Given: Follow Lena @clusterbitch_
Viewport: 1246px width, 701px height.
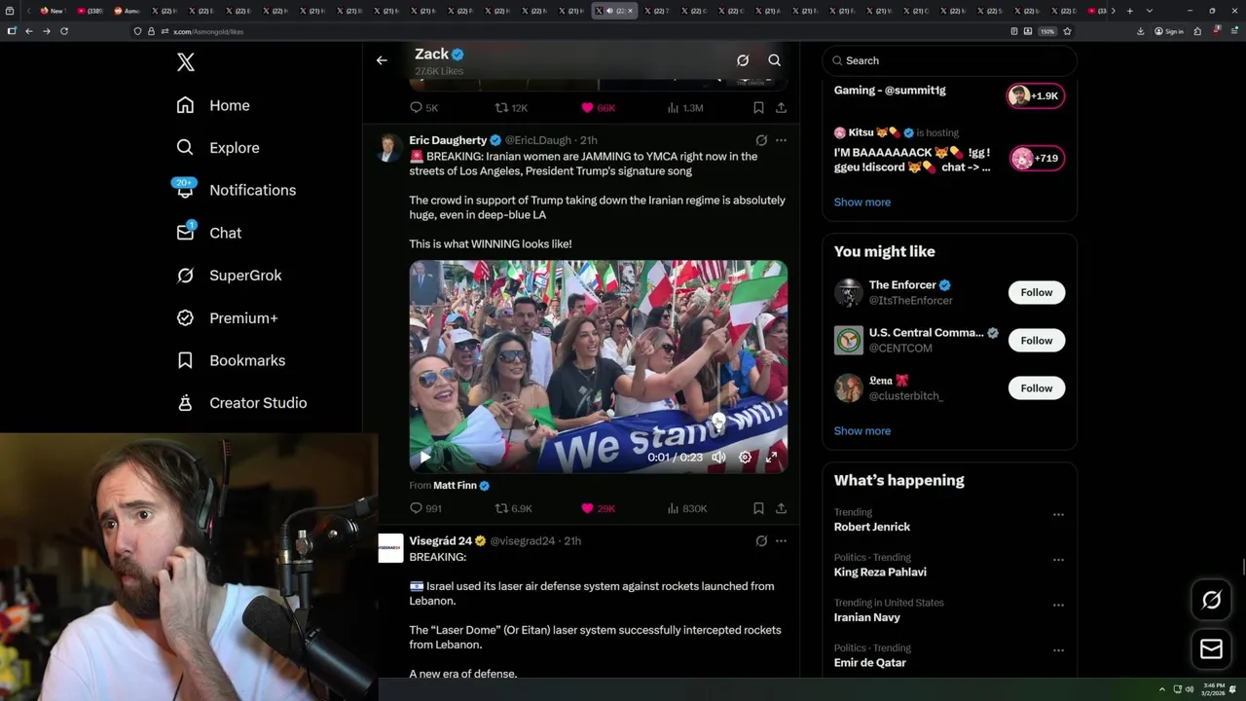Looking at the screenshot, I should pyautogui.click(x=1037, y=387).
